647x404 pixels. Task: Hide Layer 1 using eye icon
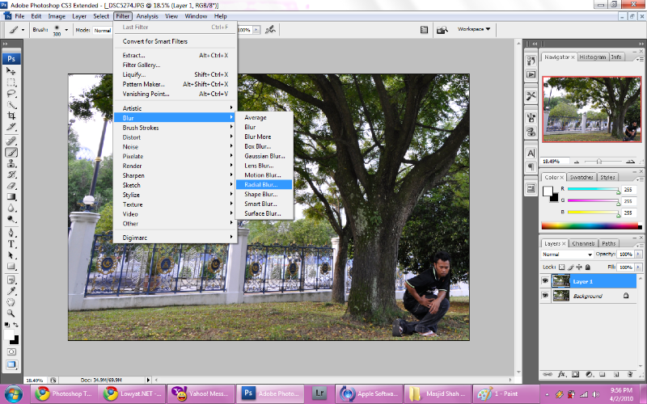click(544, 281)
